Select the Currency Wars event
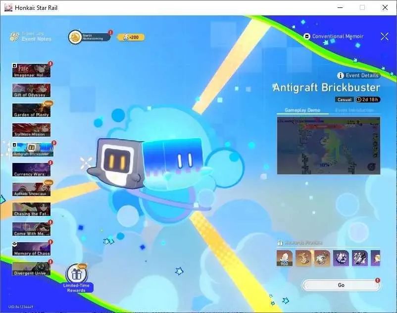Viewport: 397px width, 313px height. 31,170
